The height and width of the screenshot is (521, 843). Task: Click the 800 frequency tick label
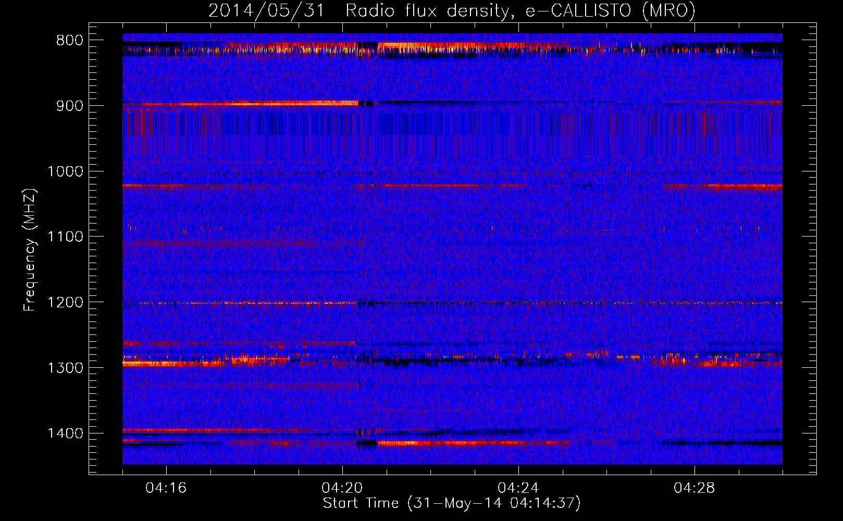tap(70, 41)
